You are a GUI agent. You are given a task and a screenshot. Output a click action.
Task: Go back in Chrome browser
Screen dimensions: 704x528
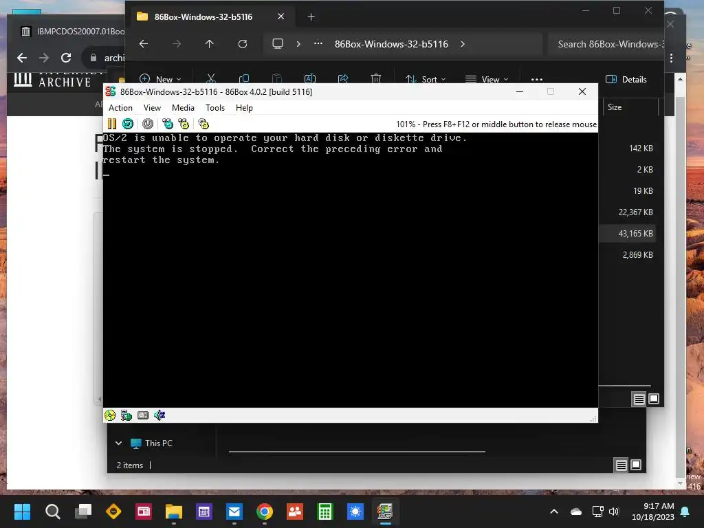21,58
